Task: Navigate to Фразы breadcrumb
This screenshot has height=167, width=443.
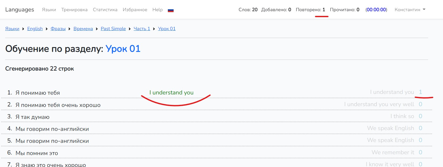Action: click(58, 29)
